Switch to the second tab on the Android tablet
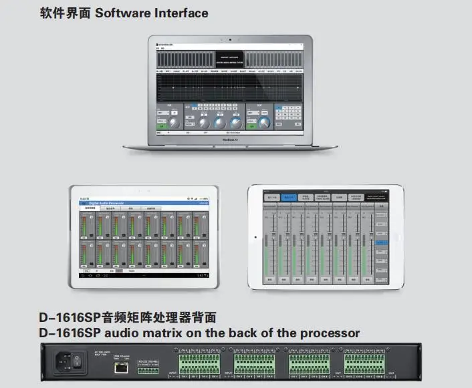The image size is (472, 388). (x=110, y=208)
